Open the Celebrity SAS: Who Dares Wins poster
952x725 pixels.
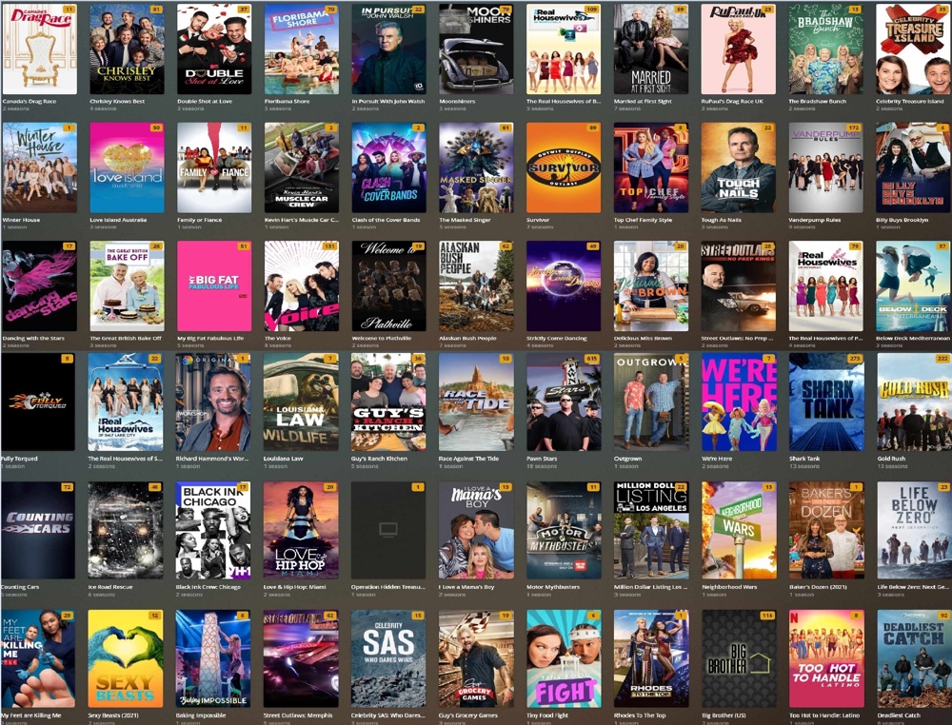pos(388,658)
